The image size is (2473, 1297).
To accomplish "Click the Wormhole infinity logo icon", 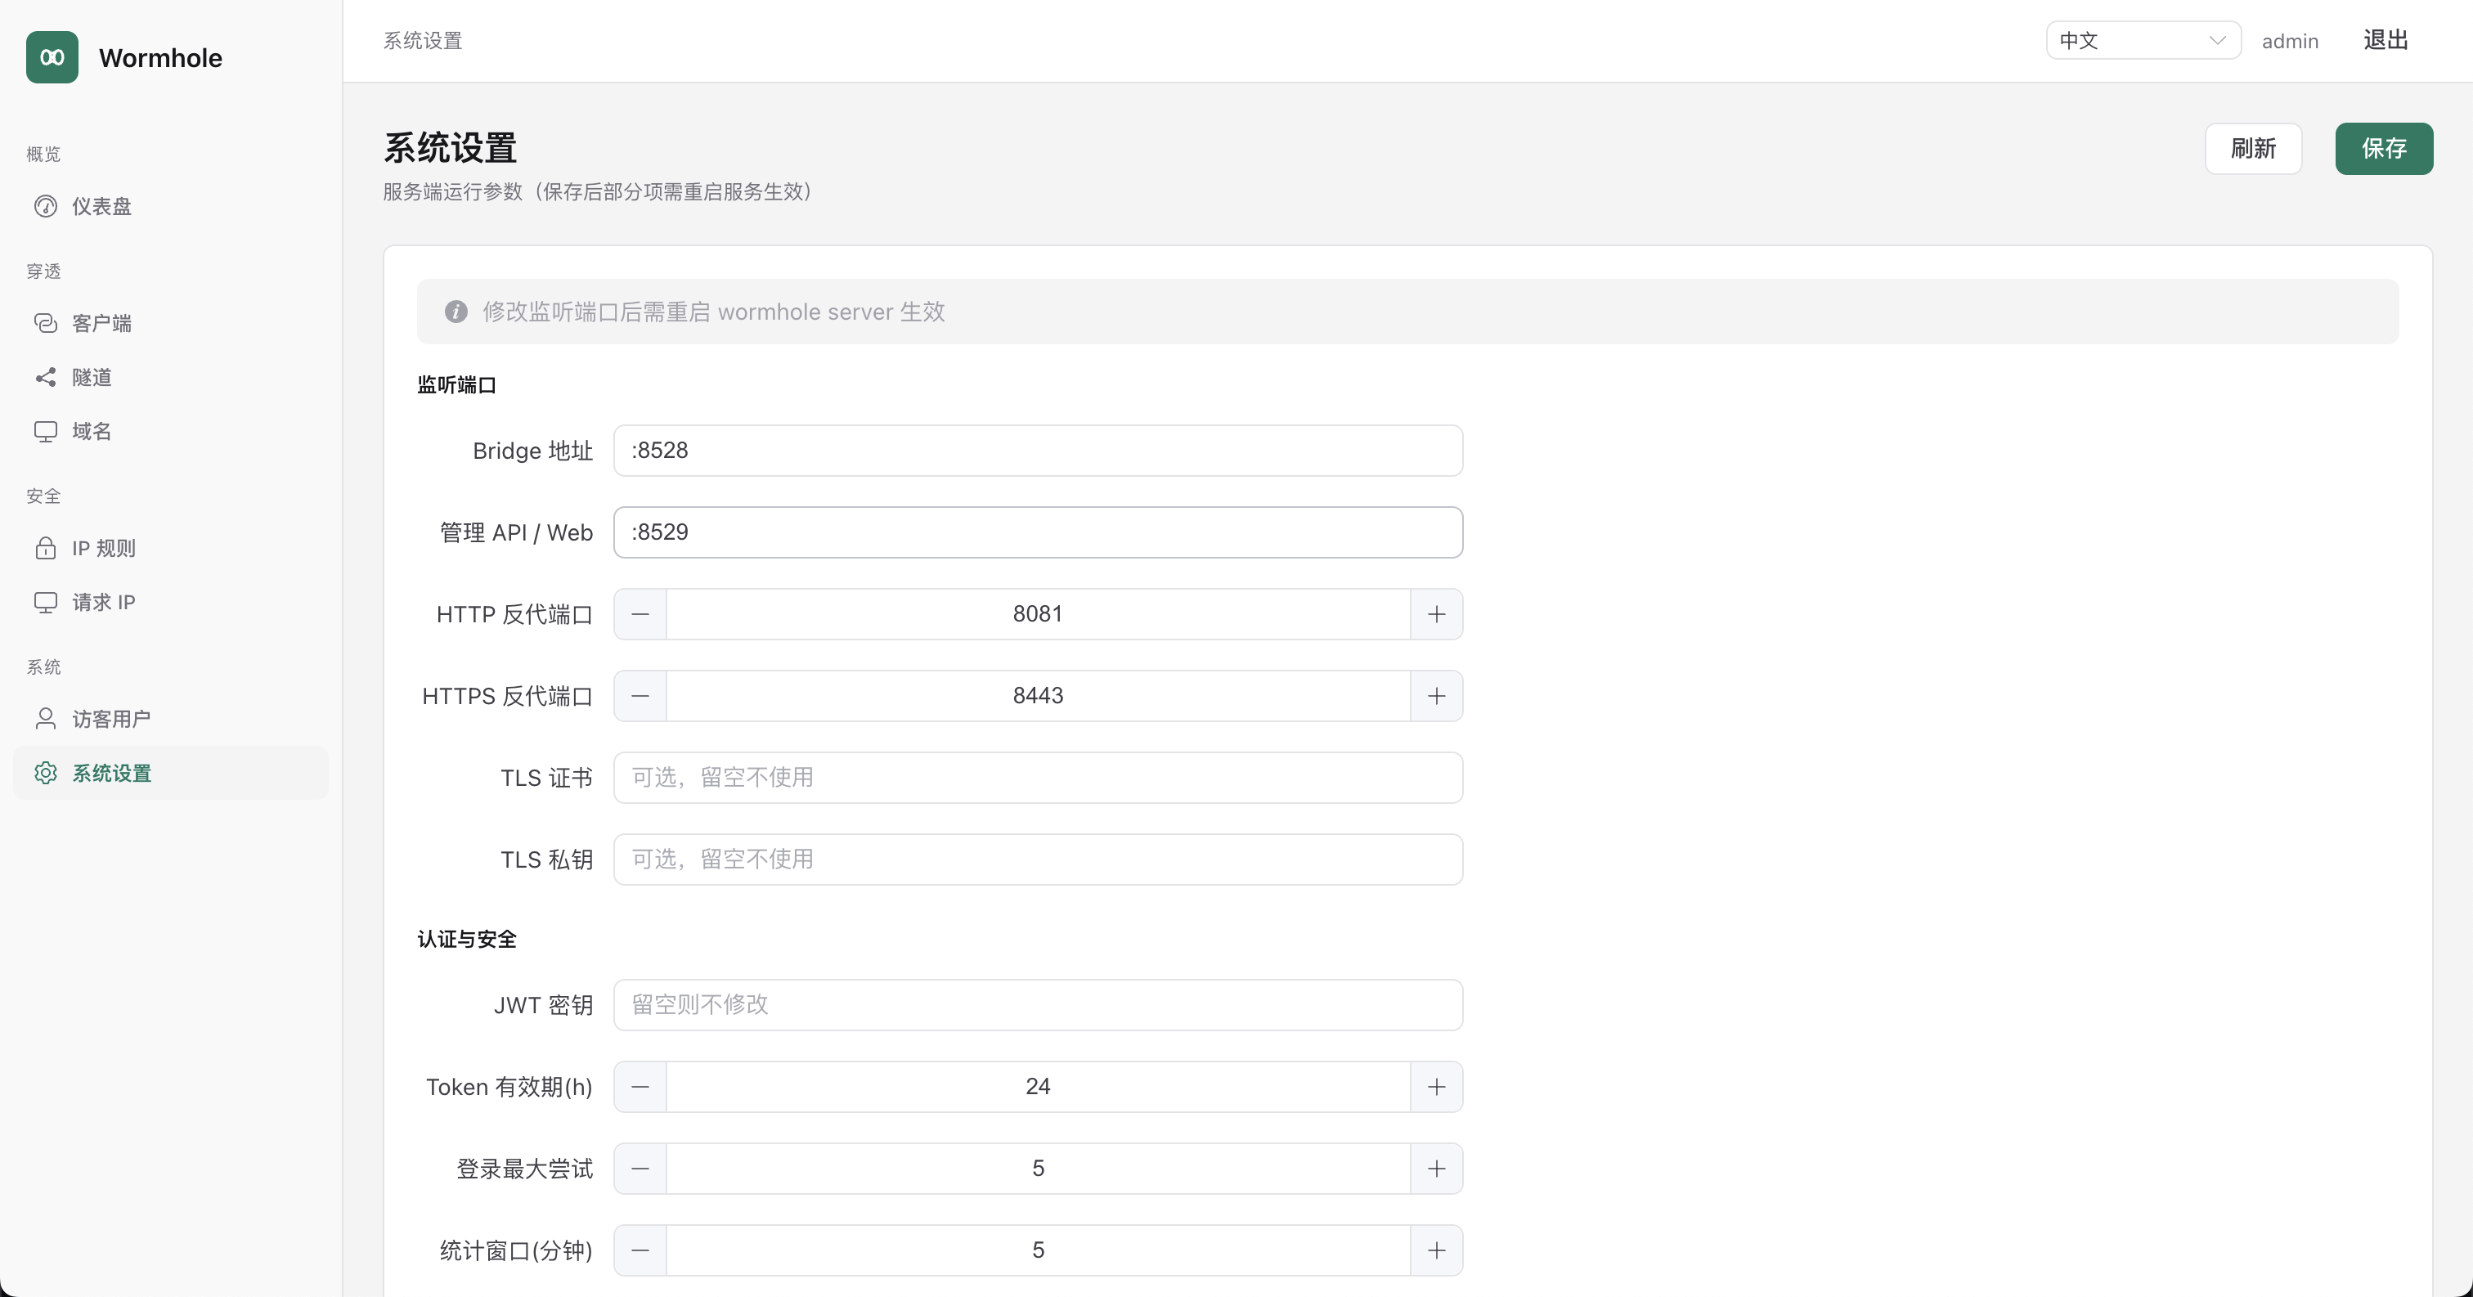I will (52, 57).
